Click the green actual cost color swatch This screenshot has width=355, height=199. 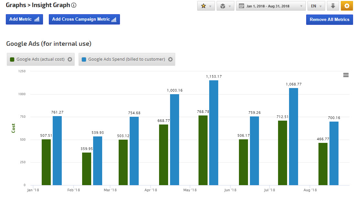(12, 59)
